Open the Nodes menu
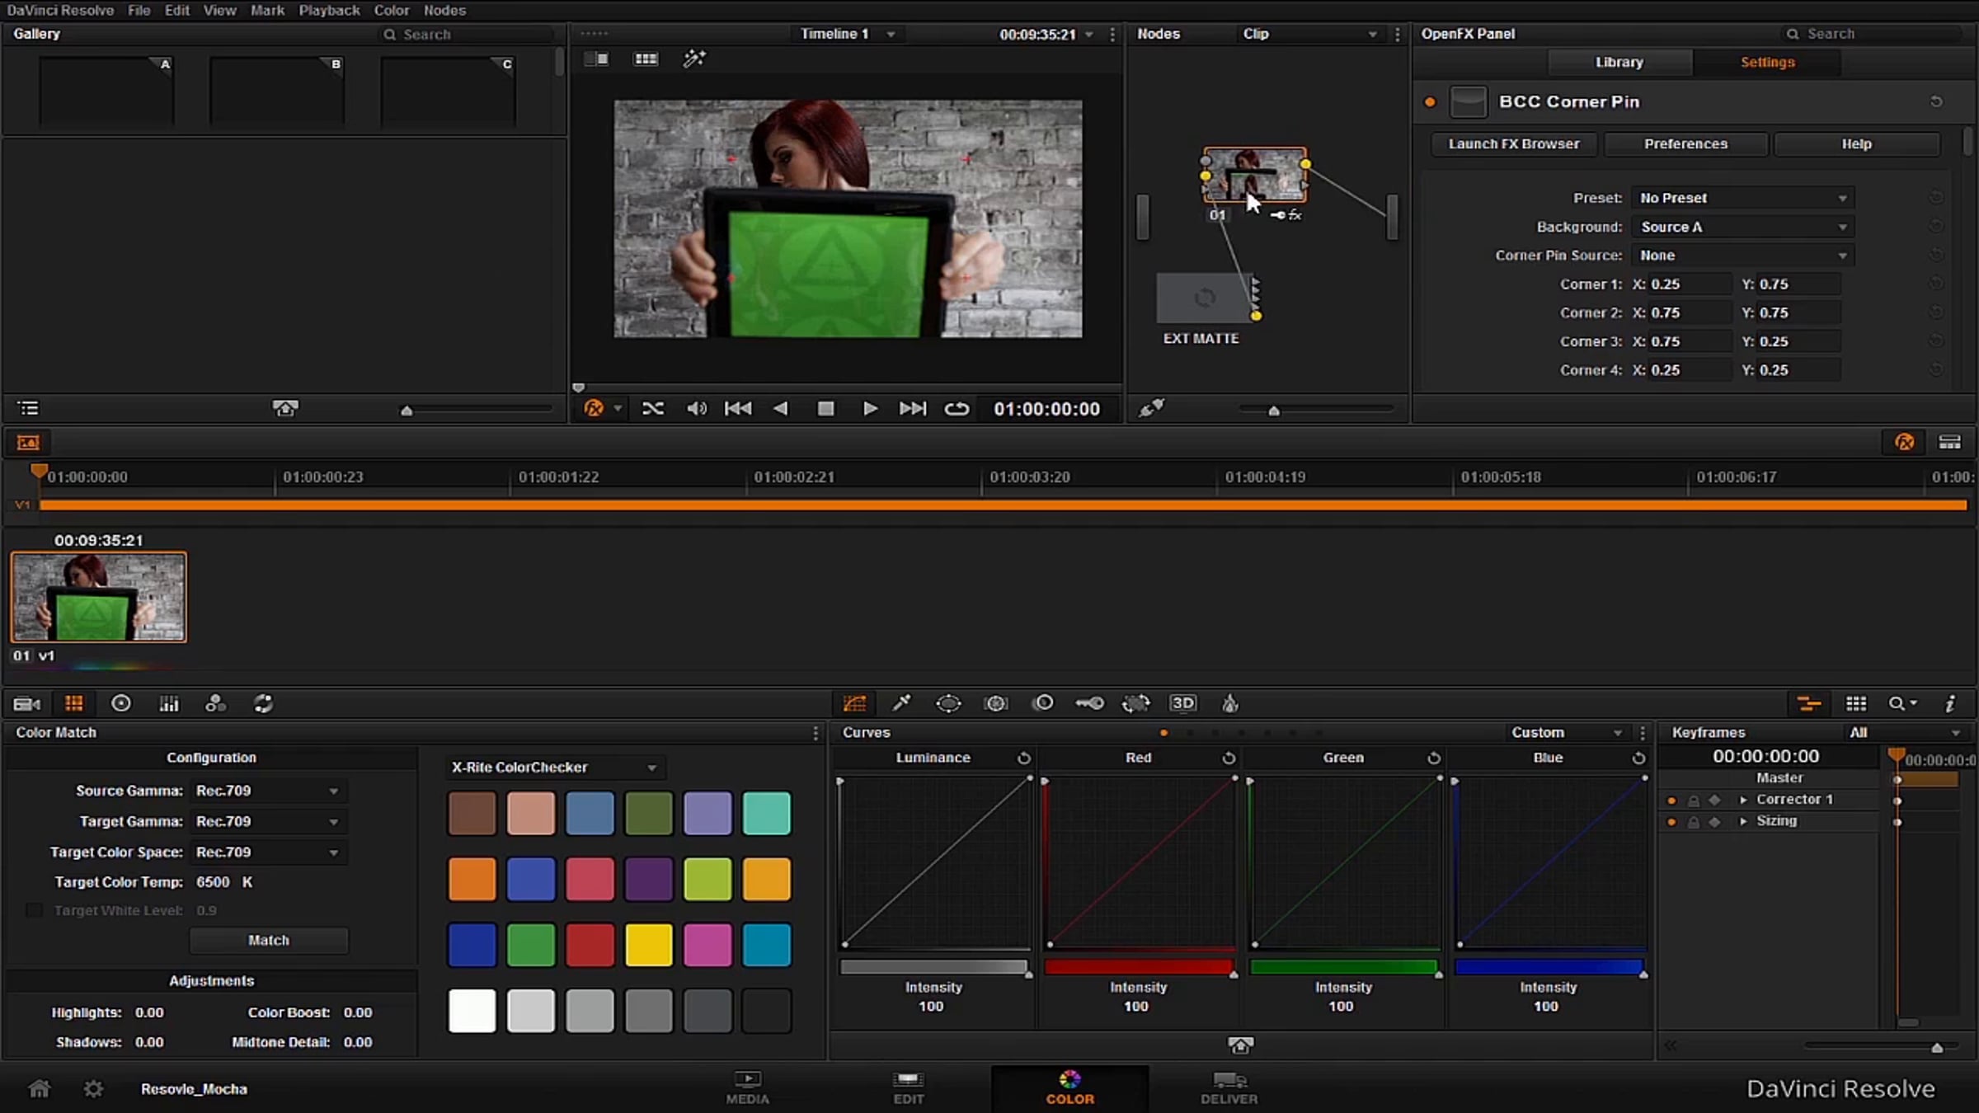1979x1113 pixels. [444, 10]
